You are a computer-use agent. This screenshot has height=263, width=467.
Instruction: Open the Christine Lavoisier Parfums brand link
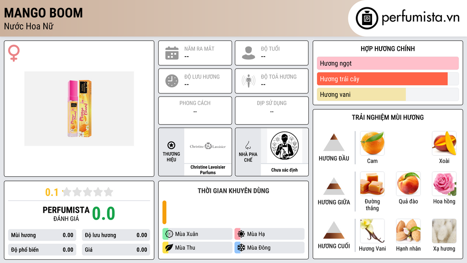pos(208,170)
